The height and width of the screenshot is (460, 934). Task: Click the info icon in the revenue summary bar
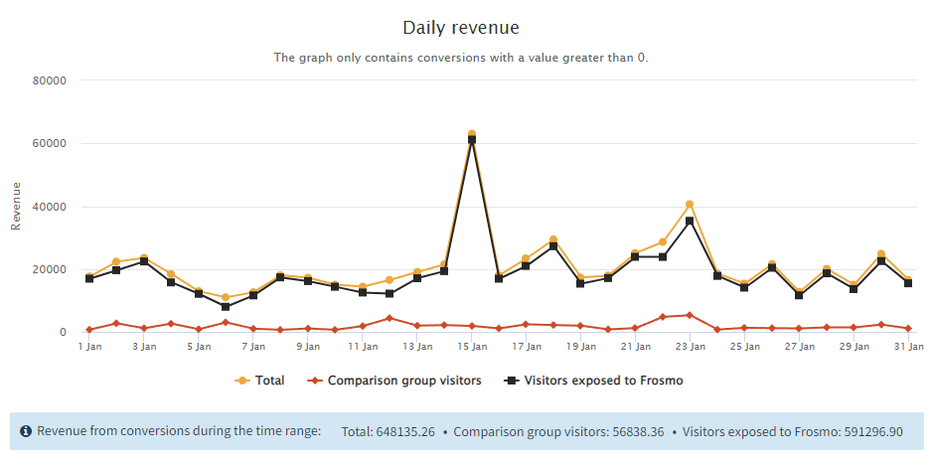[x=26, y=431]
